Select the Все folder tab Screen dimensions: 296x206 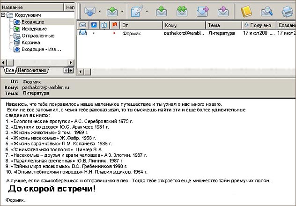pos(9,70)
